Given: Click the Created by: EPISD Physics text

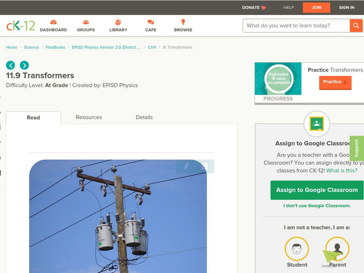Looking at the screenshot, I should (105, 86).
